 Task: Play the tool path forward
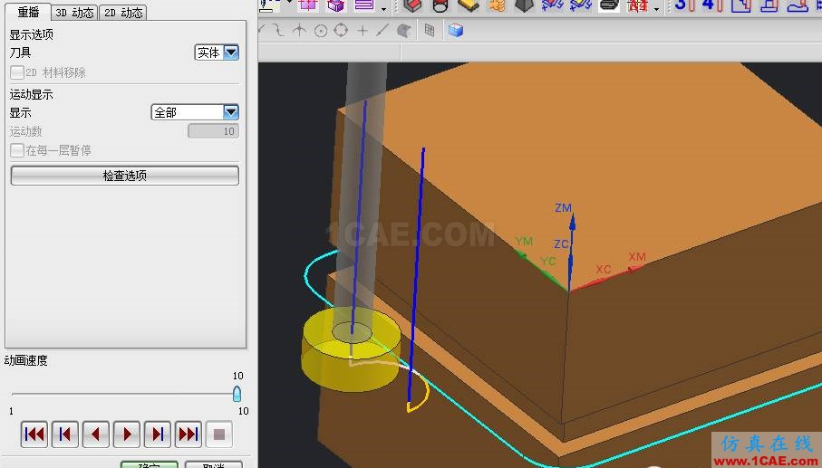(127, 434)
